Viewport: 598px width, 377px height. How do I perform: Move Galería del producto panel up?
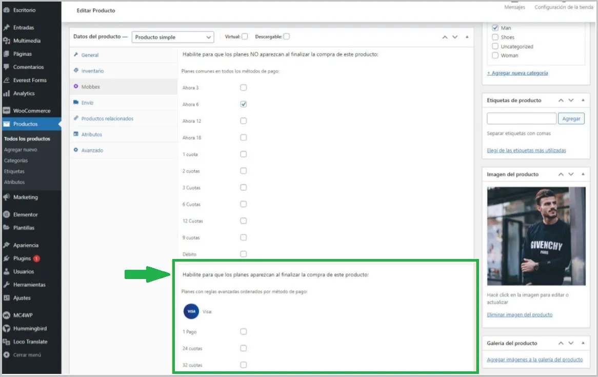pyautogui.click(x=561, y=344)
